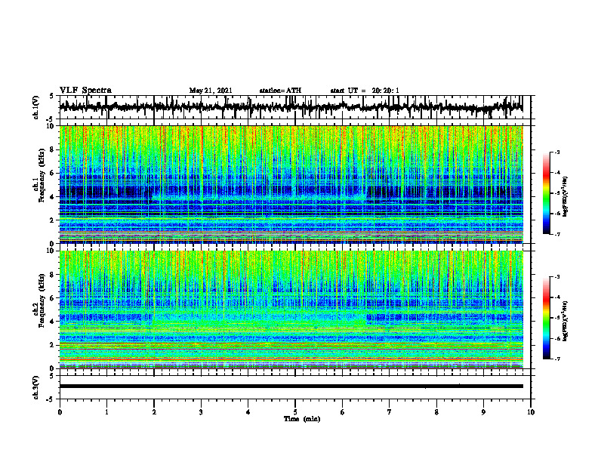Screen dimensions: 598x462
Task: Click the "-7" label on ch.2 color bar
Action: (557, 359)
